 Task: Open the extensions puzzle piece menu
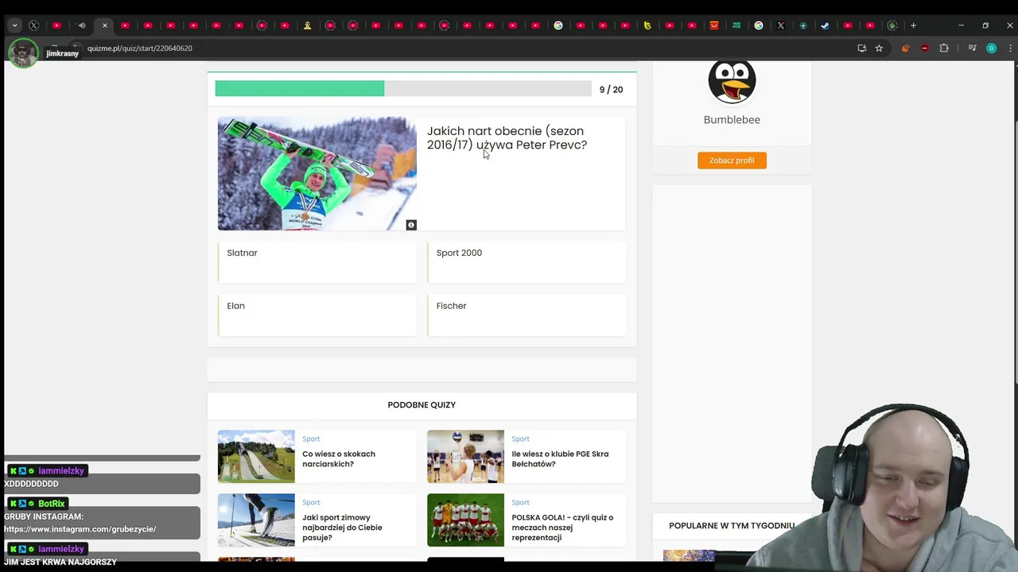click(944, 48)
